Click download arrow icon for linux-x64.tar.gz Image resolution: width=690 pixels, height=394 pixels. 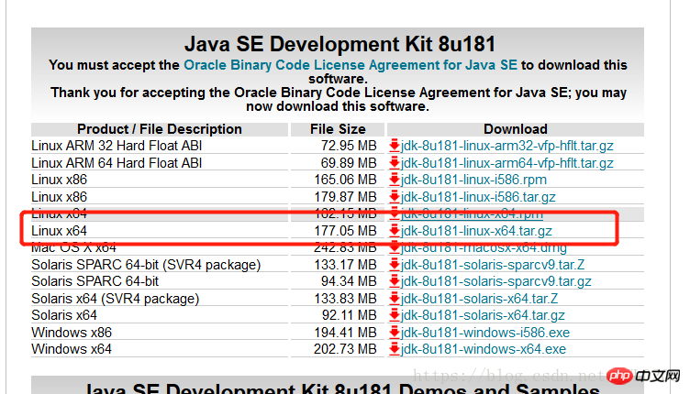pyautogui.click(x=395, y=231)
